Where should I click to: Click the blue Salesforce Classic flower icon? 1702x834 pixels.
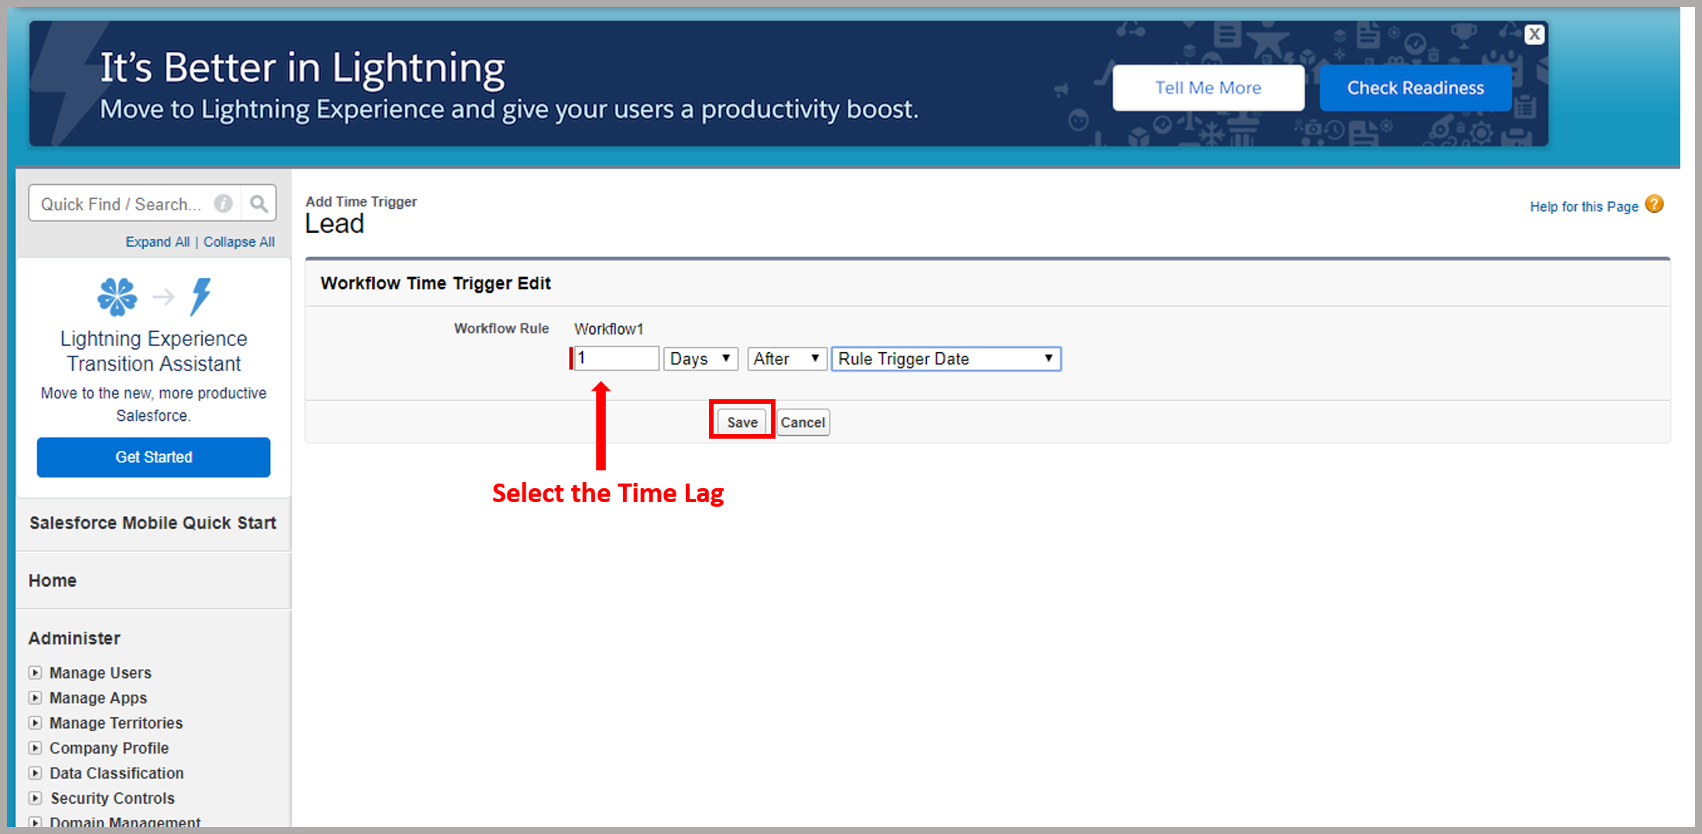[x=117, y=296]
